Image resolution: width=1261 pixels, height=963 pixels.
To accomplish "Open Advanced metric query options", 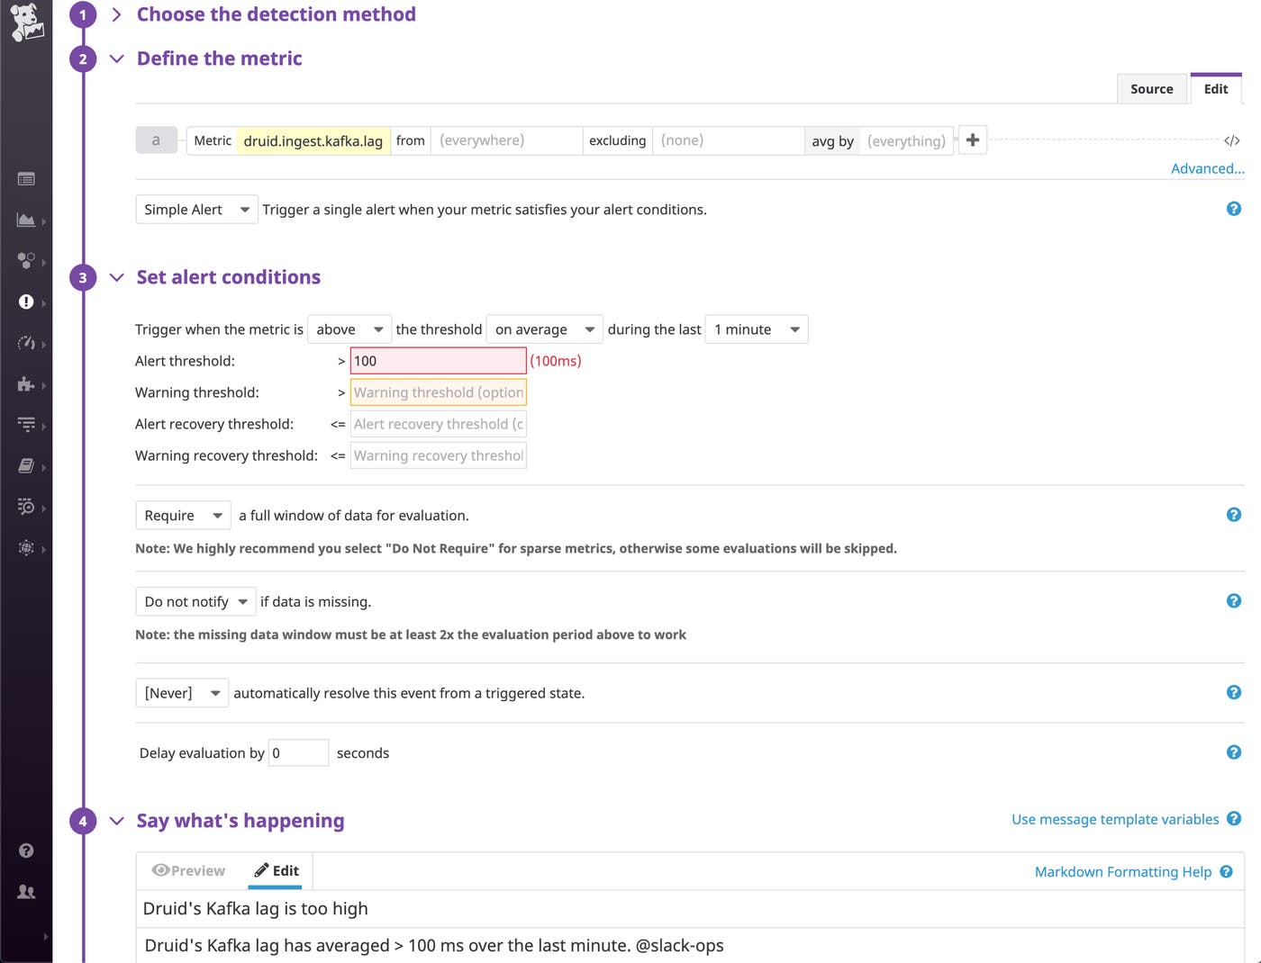I will click(x=1207, y=168).
